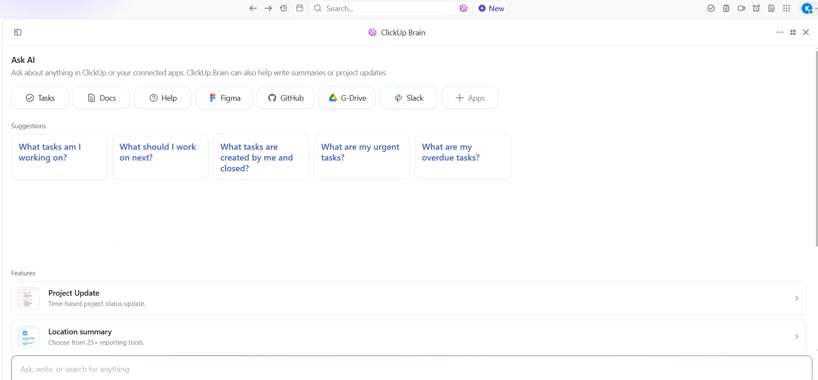This screenshot has width=818, height=380.
Task: Focus the 'Ask, write, or search for anything' box
Action: pos(412,369)
